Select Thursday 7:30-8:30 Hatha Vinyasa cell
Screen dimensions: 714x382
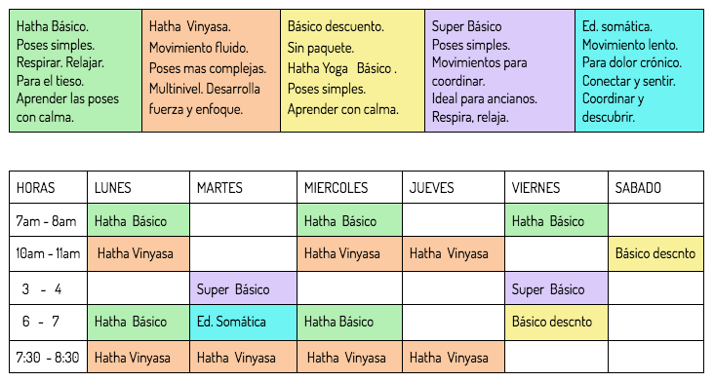click(454, 357)
